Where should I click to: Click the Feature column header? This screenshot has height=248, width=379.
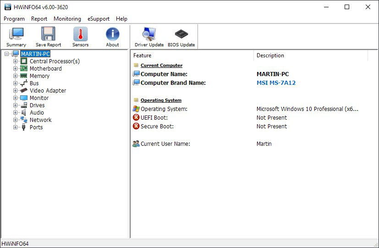pos(192,55)
